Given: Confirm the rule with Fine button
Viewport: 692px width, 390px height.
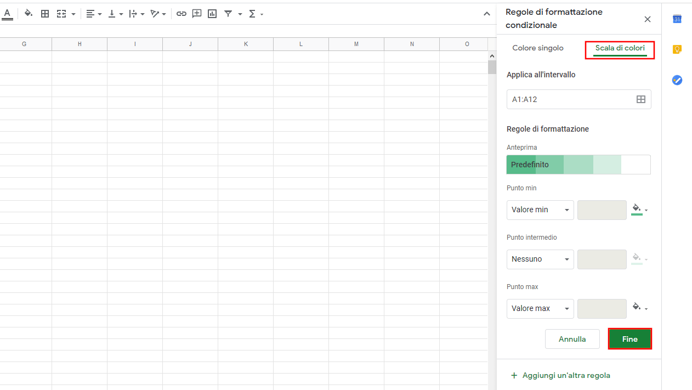Looking at the screenshot, I should [630, 339].
